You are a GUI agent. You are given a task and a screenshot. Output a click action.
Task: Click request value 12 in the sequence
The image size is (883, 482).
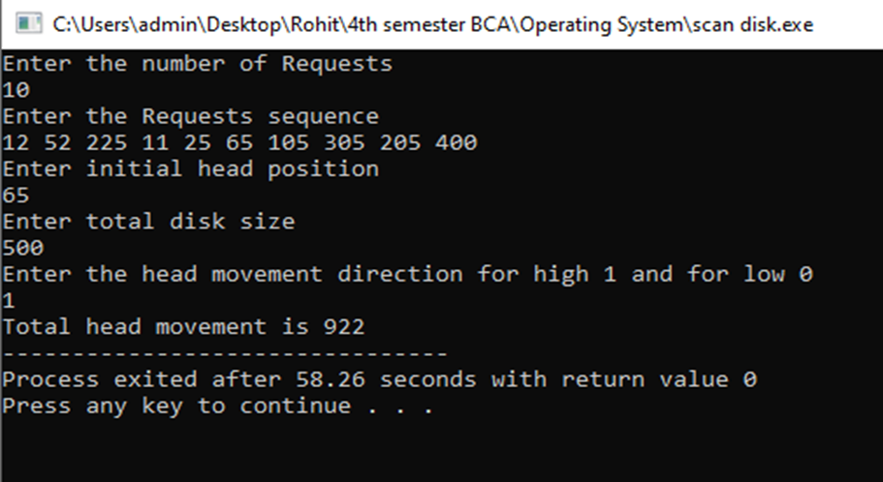(16, 142)
